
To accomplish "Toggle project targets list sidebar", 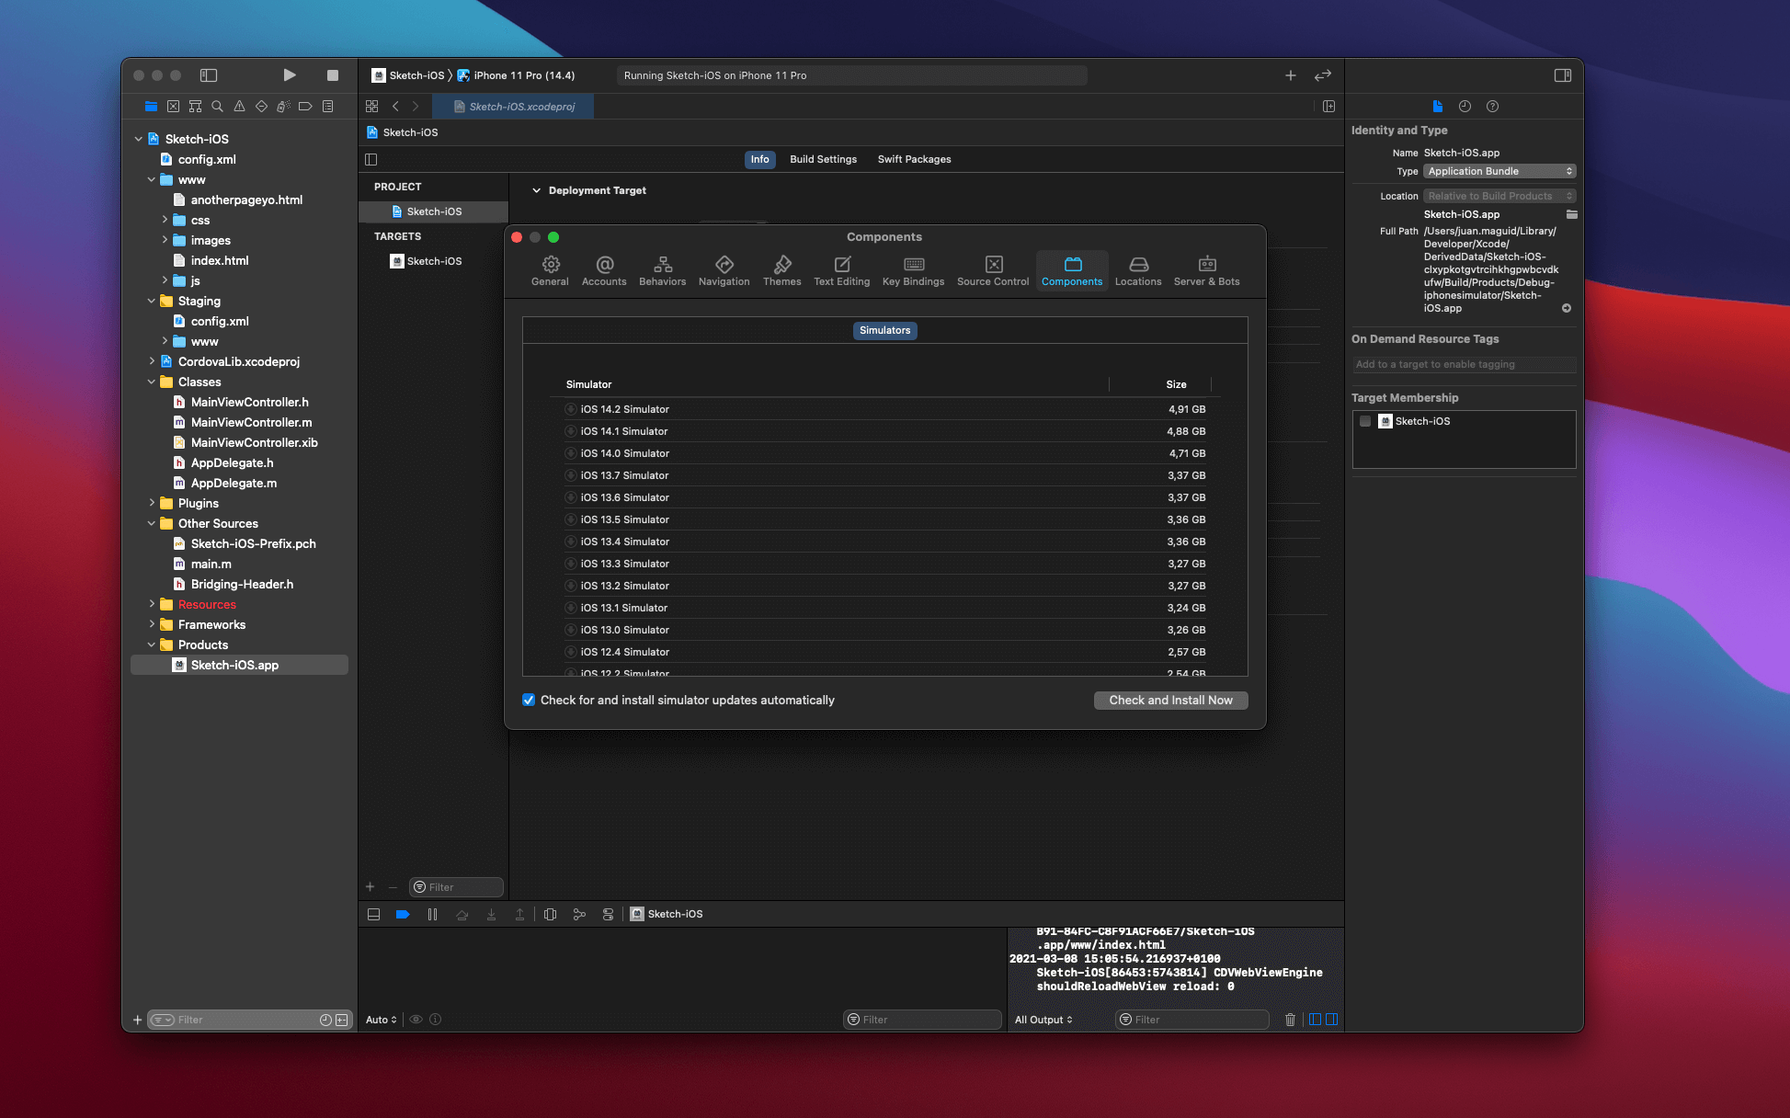I will (371, 159).
